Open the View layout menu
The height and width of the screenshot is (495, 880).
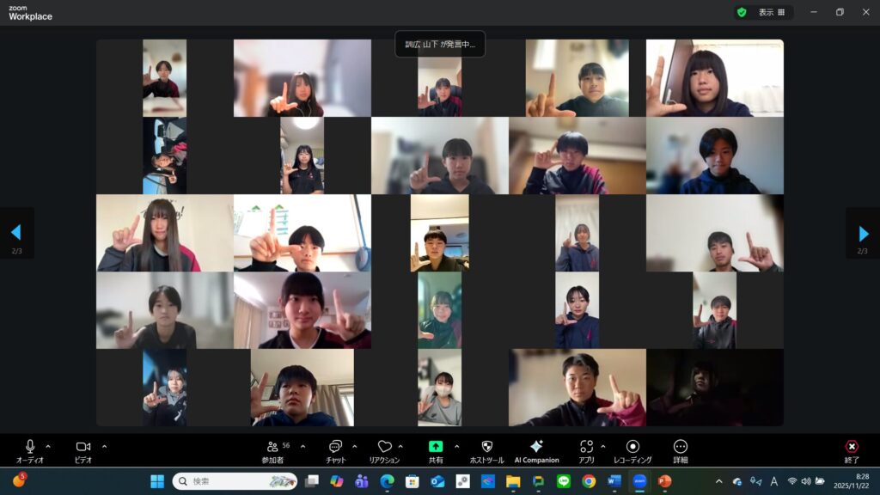771,13
